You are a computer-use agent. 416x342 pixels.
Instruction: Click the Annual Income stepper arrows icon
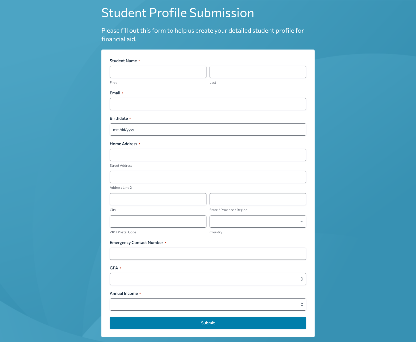pyautogui.click(x=302, y=304)
